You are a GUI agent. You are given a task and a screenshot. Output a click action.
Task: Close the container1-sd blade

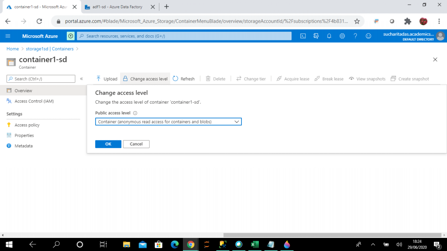pos(435,59)
